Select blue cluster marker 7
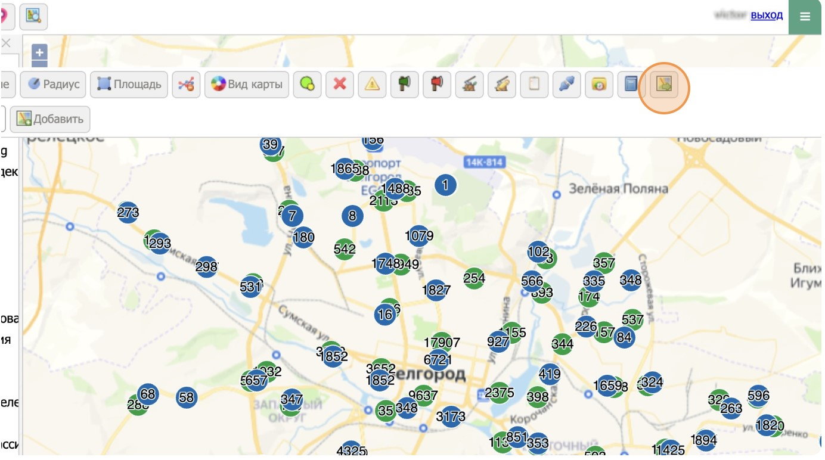 pyautogui.click(x=292, y=216)
